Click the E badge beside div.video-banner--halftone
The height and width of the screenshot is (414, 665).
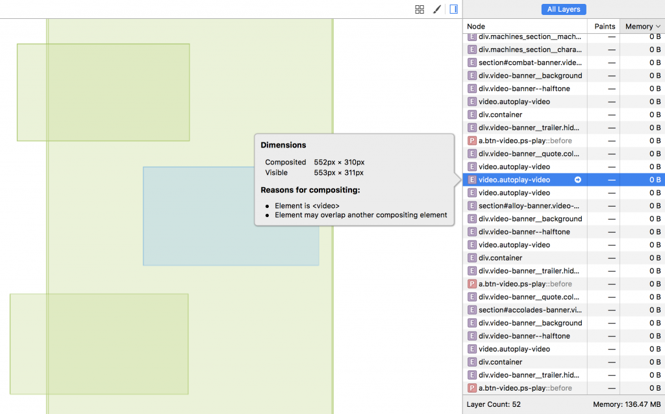471,88
